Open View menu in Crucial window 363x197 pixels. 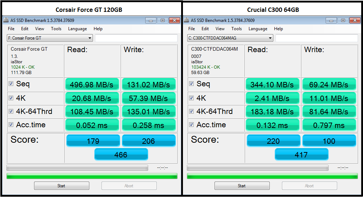220,29
